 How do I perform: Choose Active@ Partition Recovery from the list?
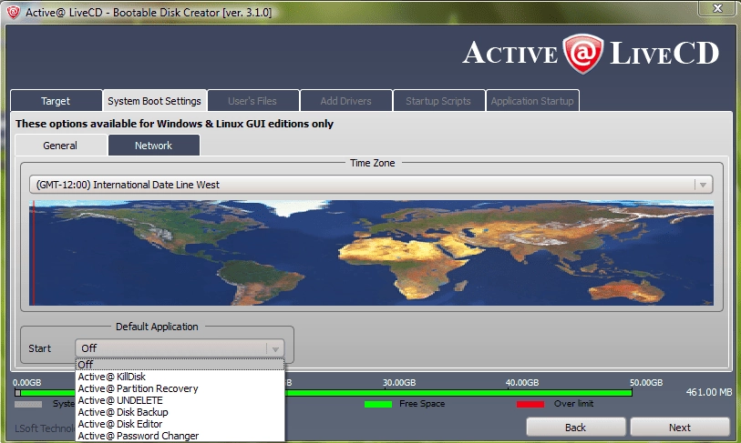(180, 388)
